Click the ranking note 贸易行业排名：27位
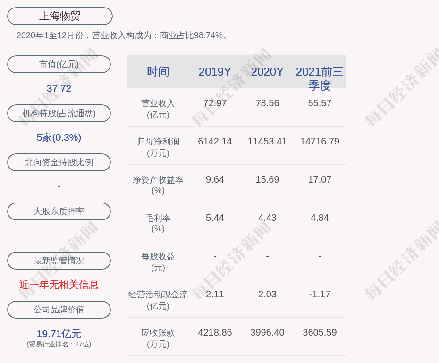The image size is (439, 363). point(59,344)
